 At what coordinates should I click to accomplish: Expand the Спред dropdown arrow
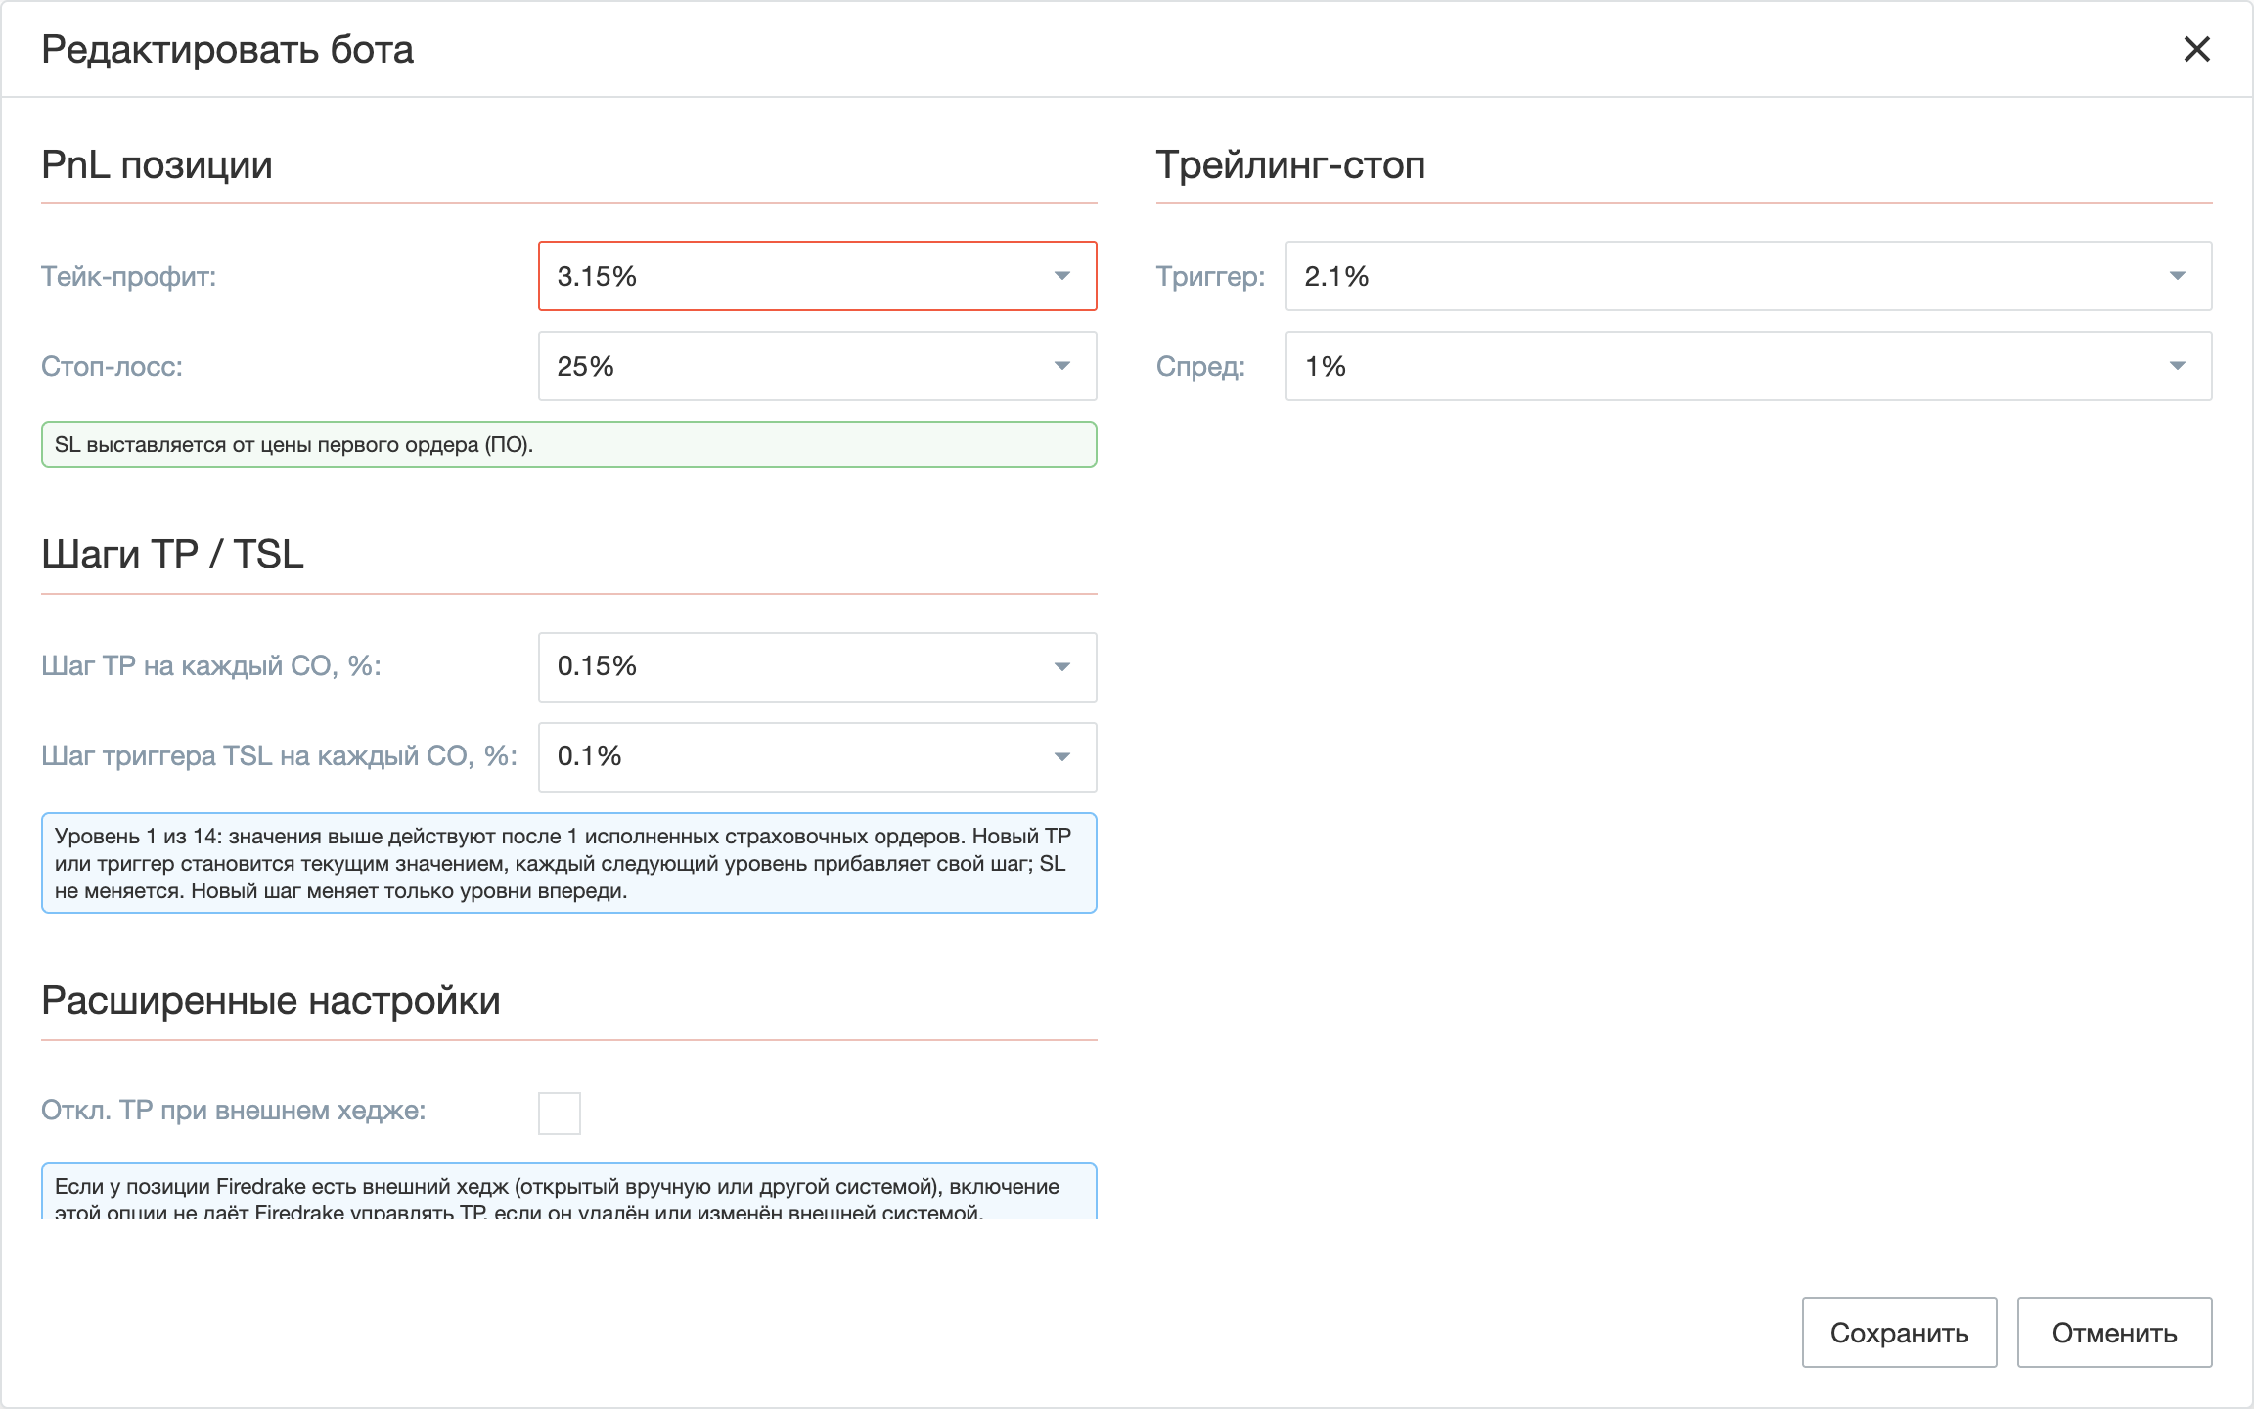(x=2177, y=366)
